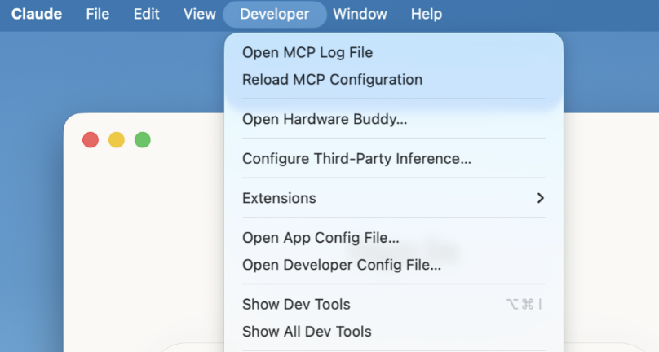
Task: Choose Open MCP Log File
Action: click(394, 52)
